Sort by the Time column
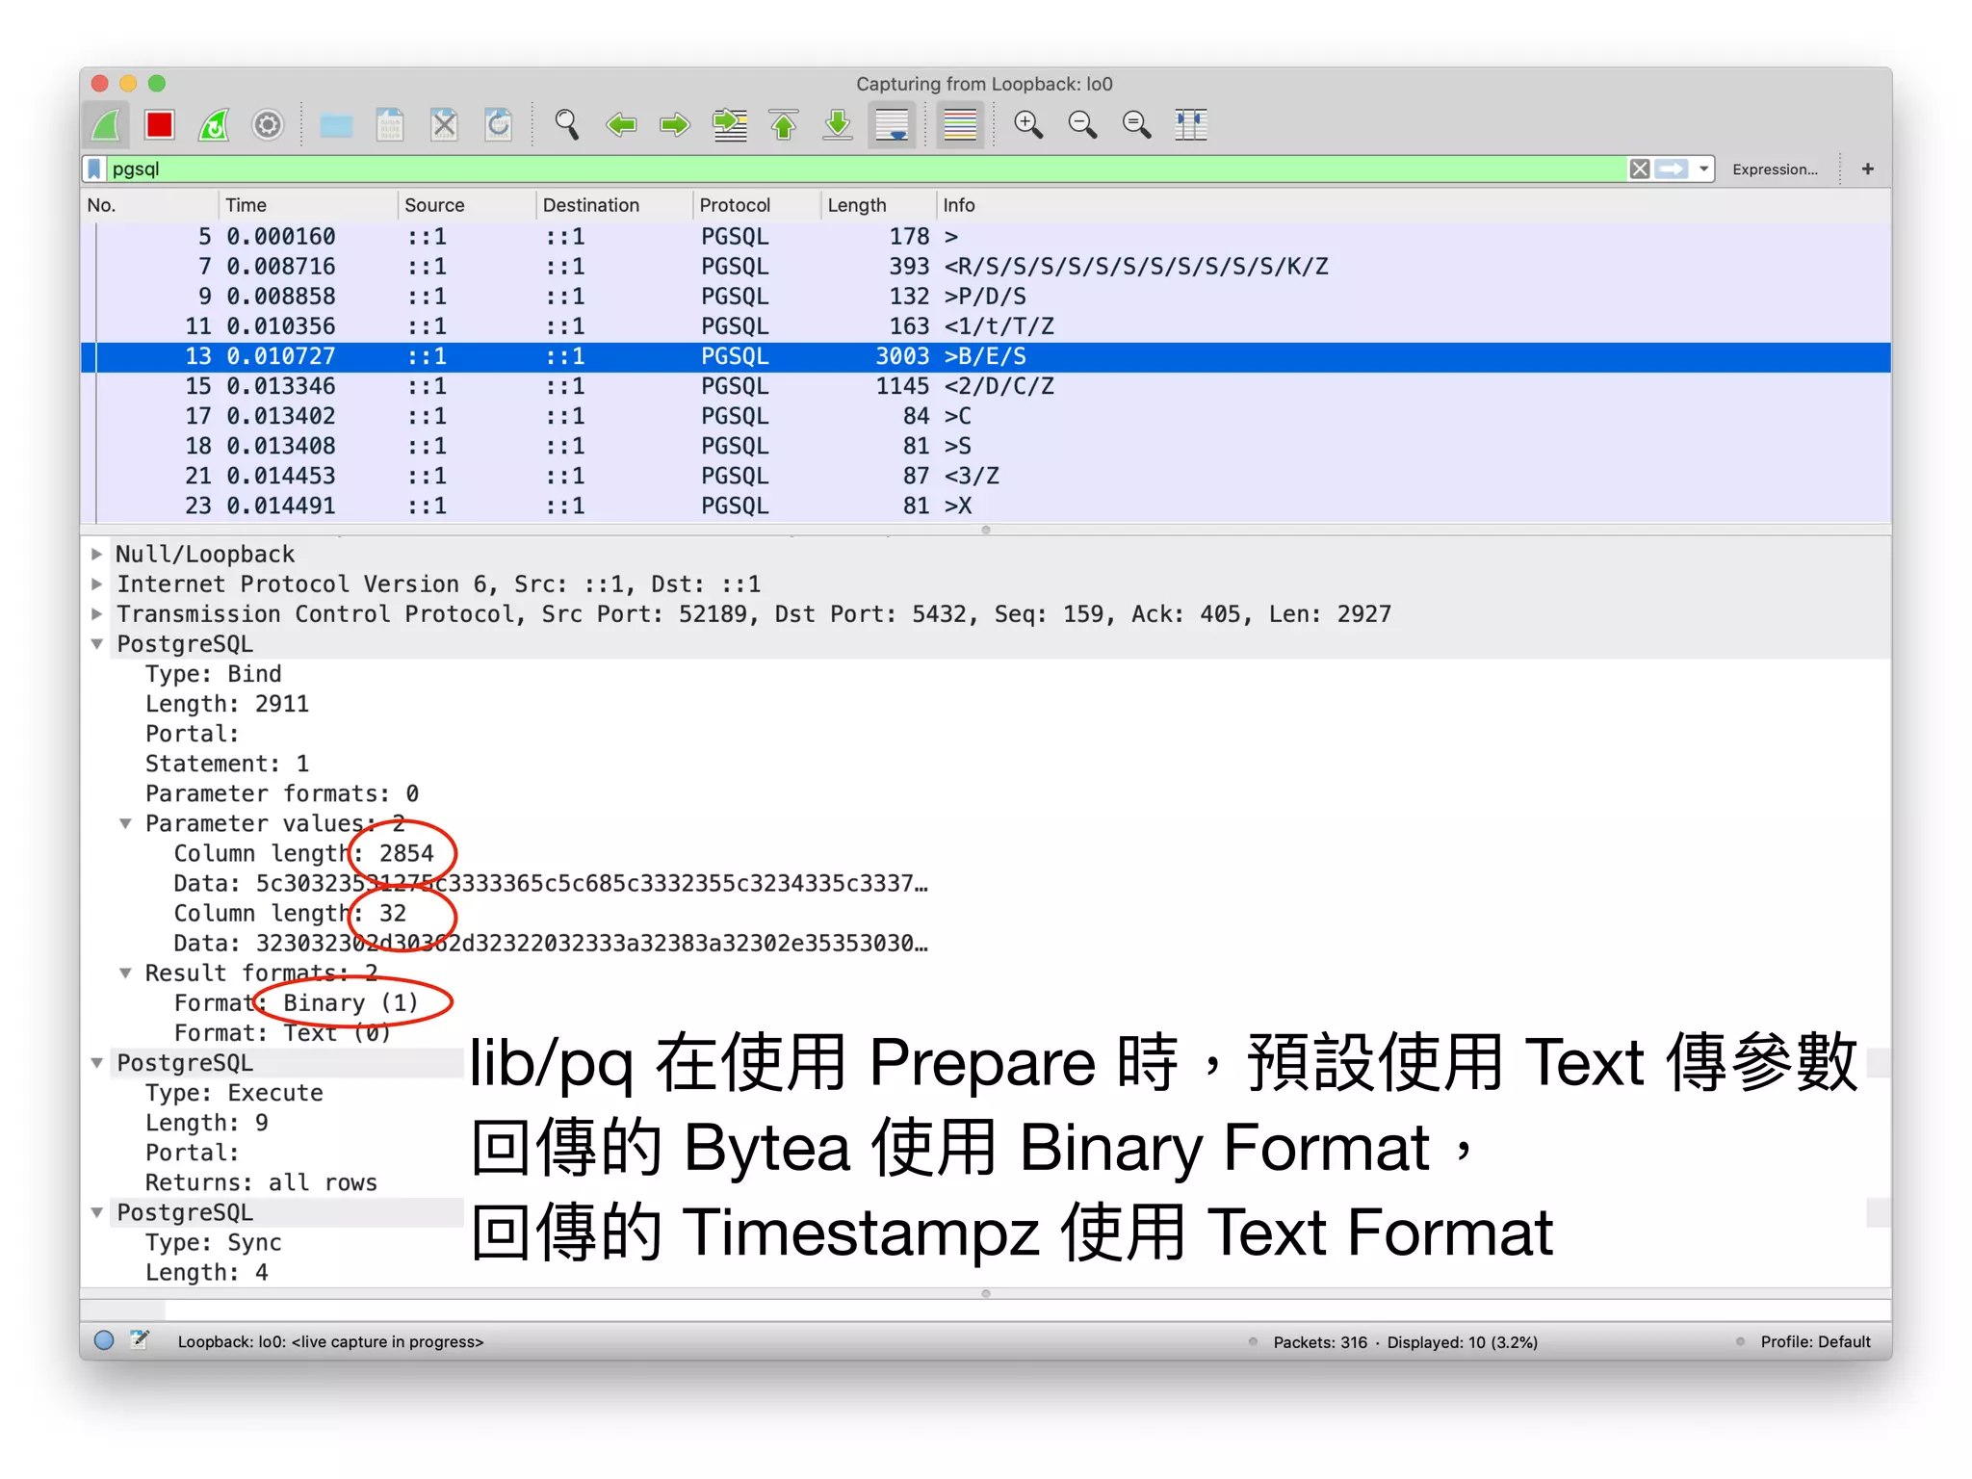Screen dimensions: 1972x1479 click(x=308, y=205)
